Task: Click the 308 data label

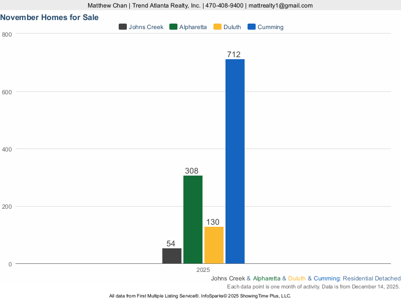Action: click(x=191, y=171)
